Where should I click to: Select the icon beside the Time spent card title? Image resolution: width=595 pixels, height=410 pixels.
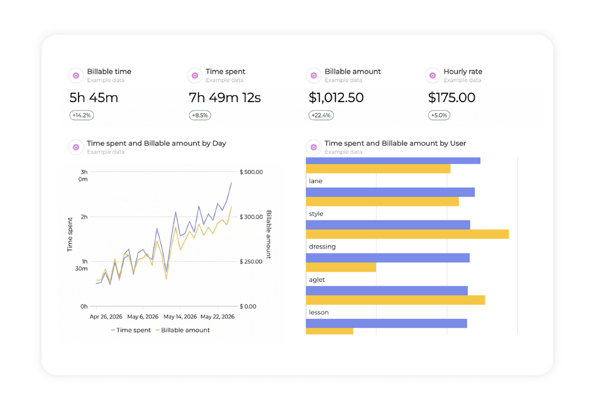click(x=195, y=75)
